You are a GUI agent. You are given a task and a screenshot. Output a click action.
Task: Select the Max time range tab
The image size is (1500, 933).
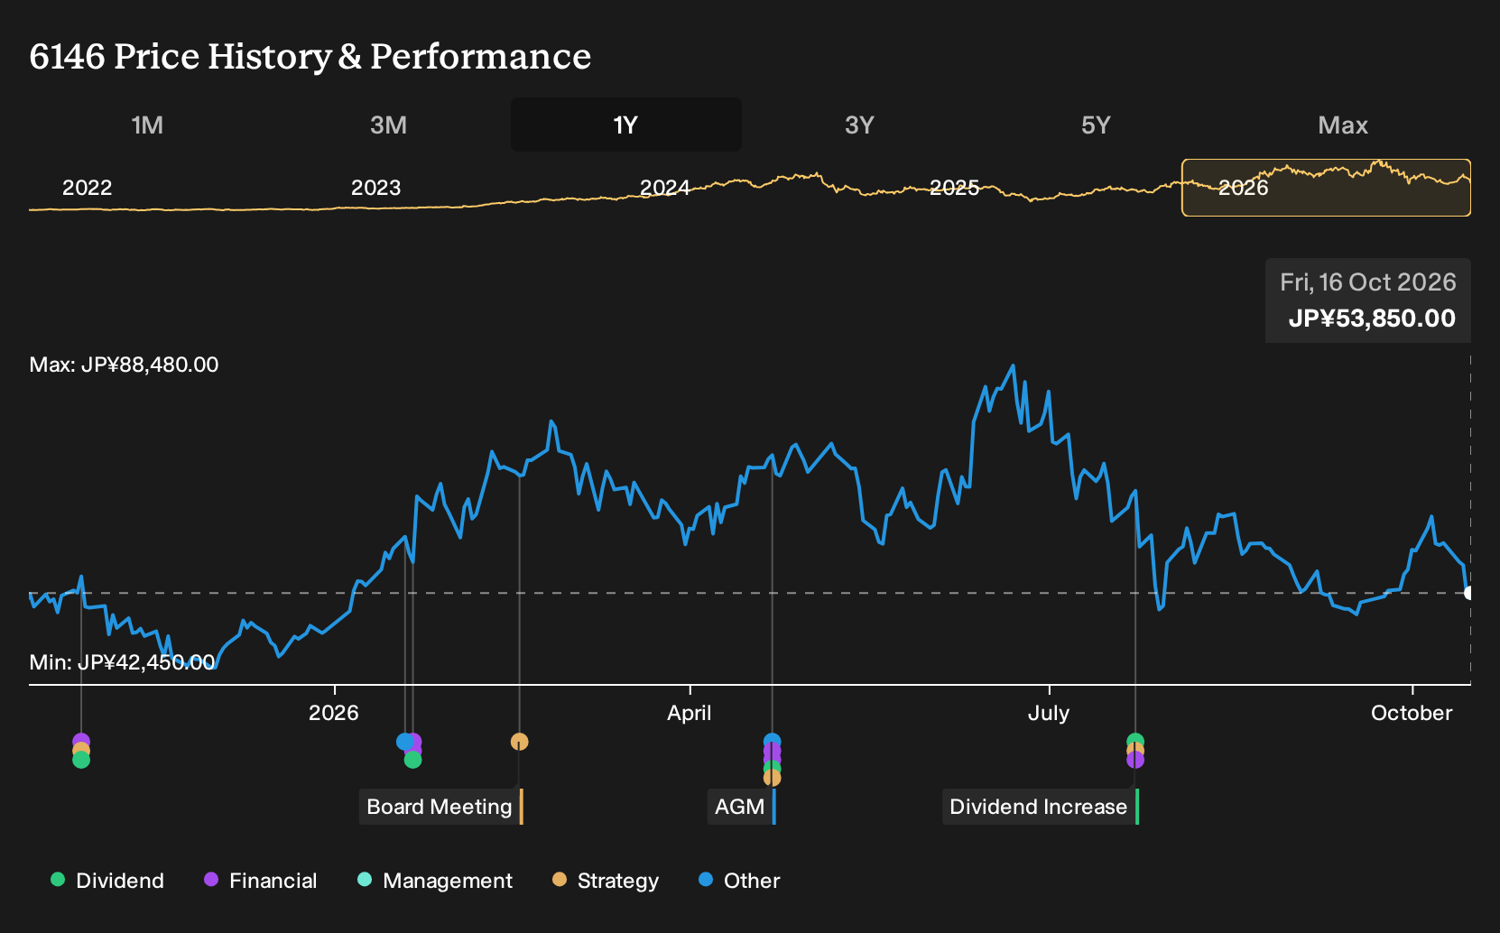coord(1343,125)
